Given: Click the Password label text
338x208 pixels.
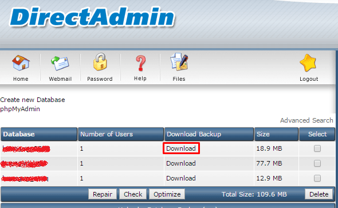Looking at the screenshot, I should (100, 79).
